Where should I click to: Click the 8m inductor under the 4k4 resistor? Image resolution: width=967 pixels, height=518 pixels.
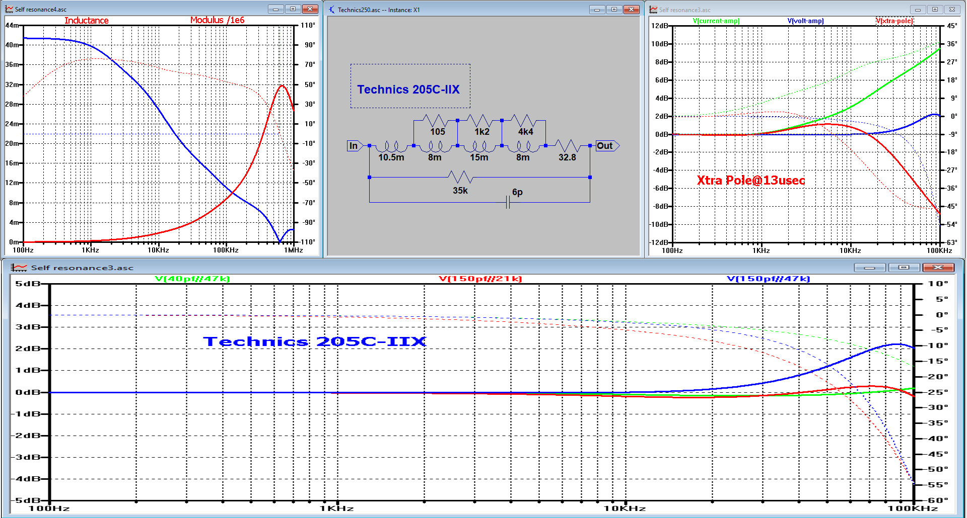tap(523, 146)
